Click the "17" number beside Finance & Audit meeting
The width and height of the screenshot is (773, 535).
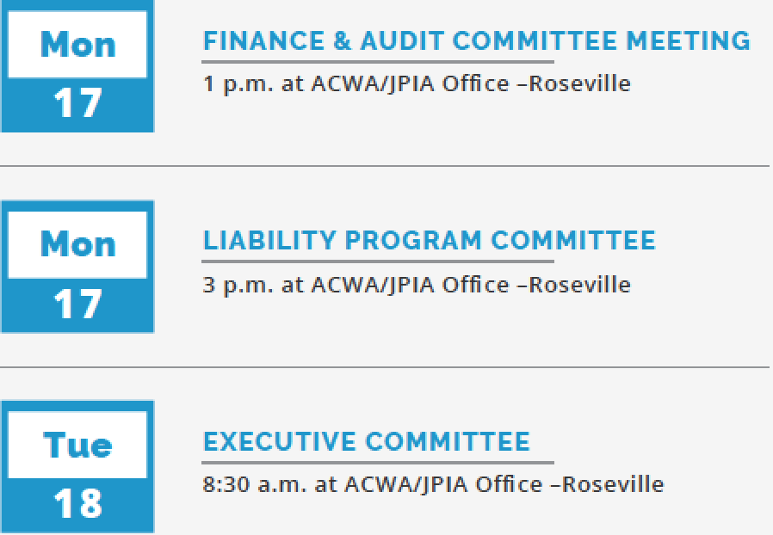coord(77,105)
